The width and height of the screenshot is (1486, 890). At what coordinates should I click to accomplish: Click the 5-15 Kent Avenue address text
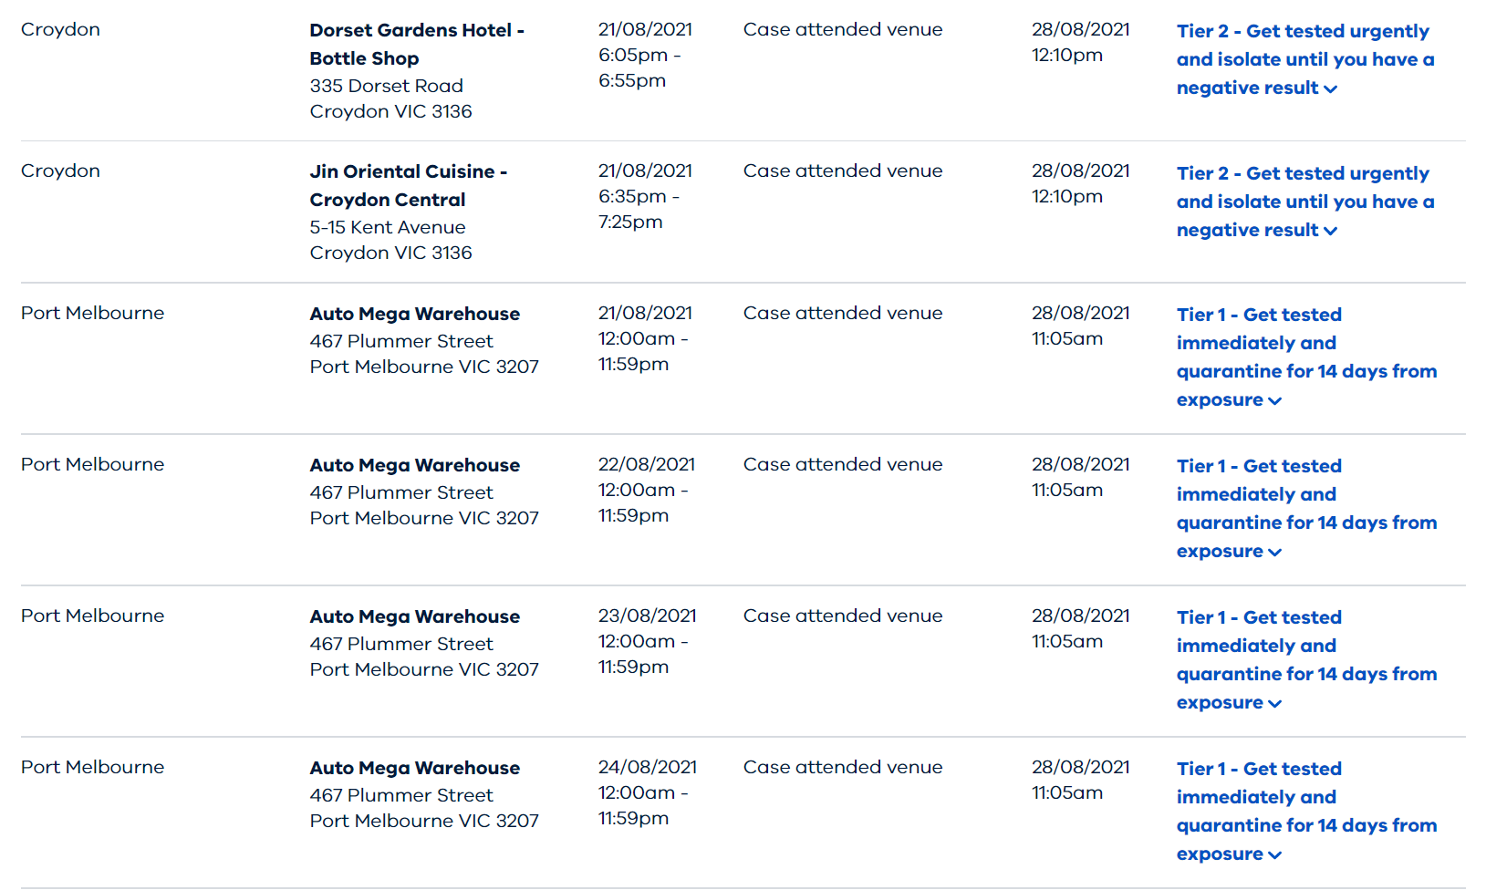coord(387,227)
